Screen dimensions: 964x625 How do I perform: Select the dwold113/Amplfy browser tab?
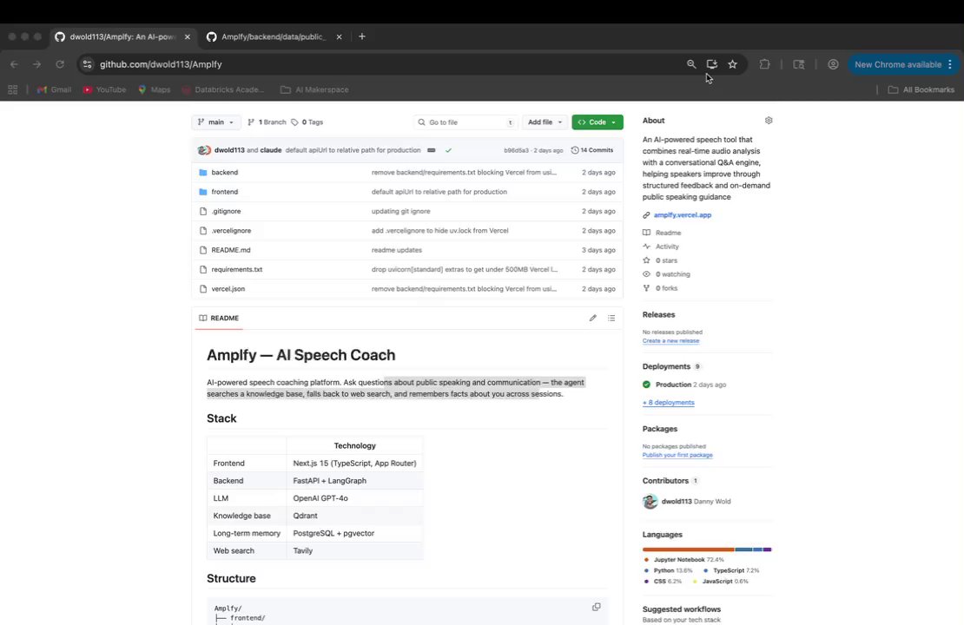[x=122, y=36]
